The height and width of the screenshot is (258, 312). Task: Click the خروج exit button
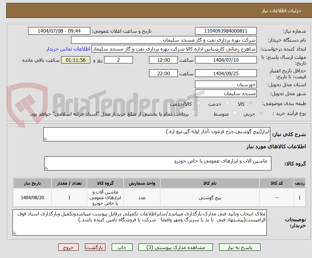tap(68, 247)
